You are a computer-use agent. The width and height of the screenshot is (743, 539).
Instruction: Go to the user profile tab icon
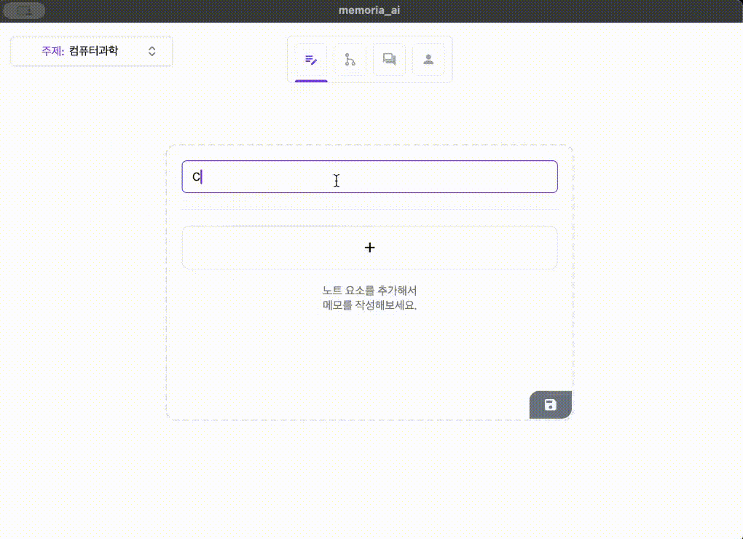point(428,60)
